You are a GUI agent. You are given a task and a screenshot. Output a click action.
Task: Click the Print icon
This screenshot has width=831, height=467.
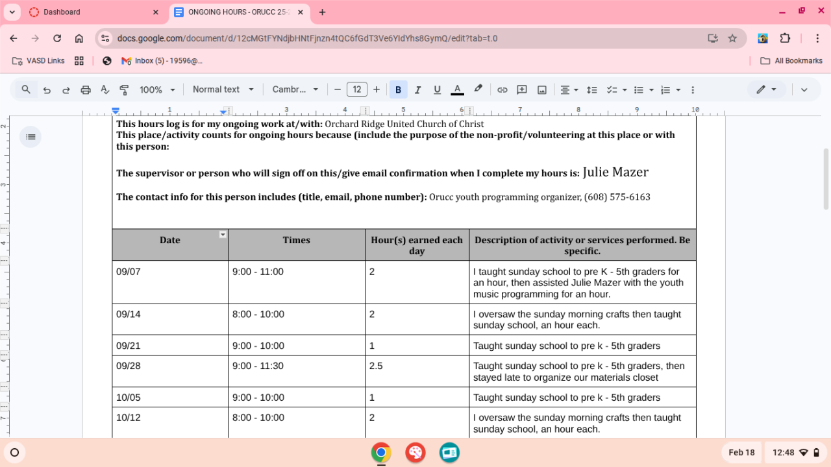tap(85, 90)
